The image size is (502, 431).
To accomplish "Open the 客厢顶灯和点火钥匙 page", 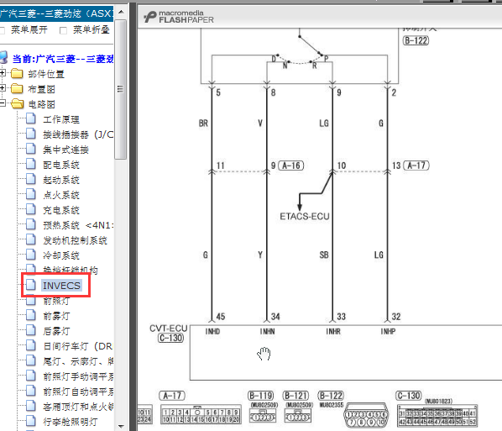I will coord(78,407).
